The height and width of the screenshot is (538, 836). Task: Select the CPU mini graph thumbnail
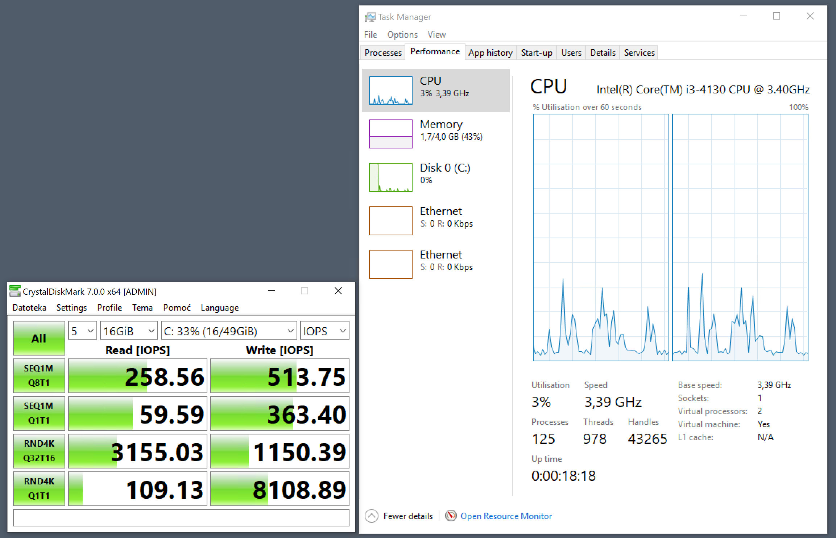[390, 91]
